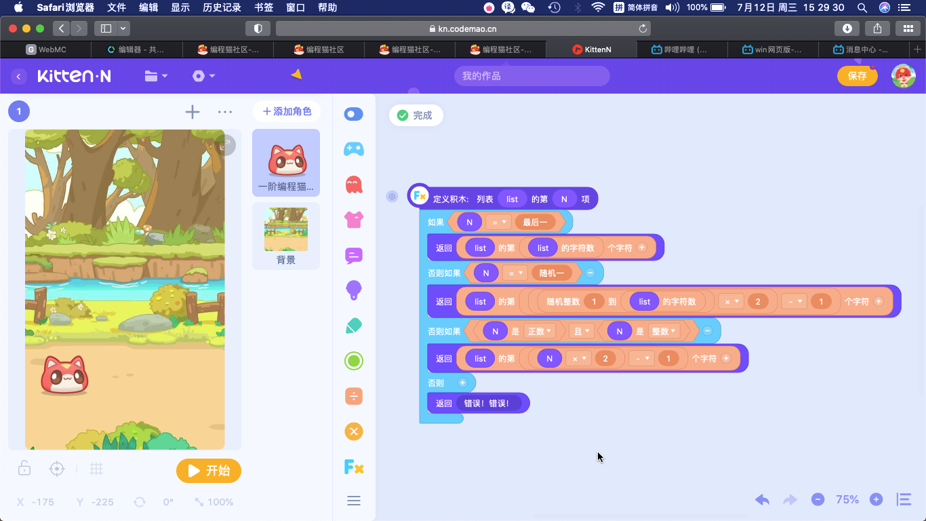Click the rotation icon next to 0°

click(140, 502)
